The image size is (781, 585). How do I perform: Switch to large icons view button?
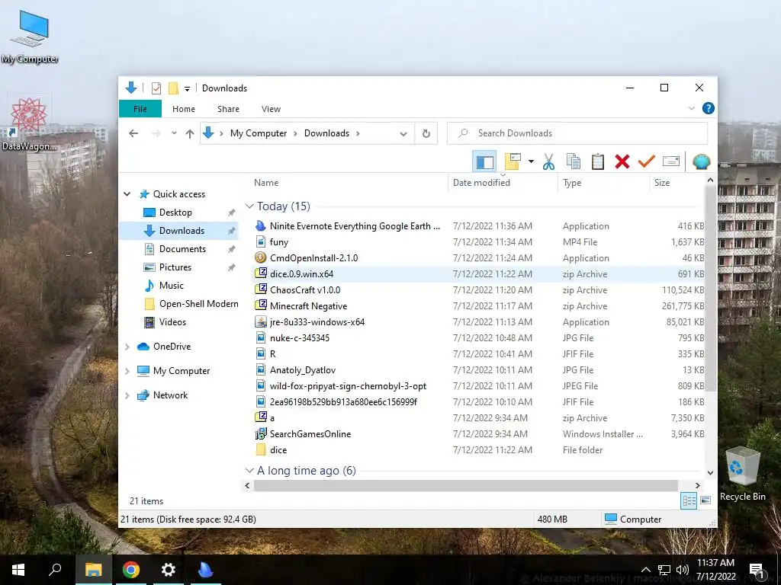click(x=705, y=500)
